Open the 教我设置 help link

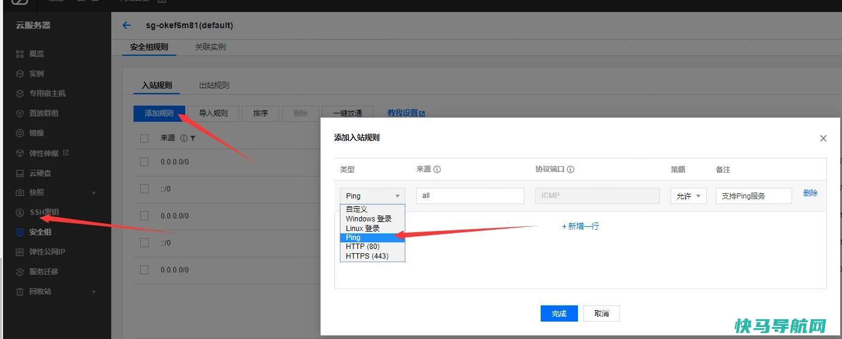point(406,113)
